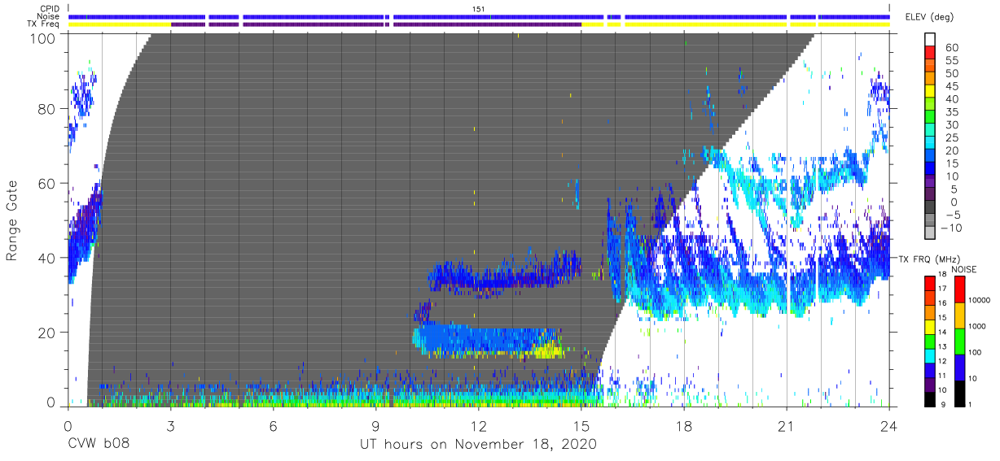Click range gate axis label '40'
Viewport: 1000px width, 461px height.
coord(49,258)
